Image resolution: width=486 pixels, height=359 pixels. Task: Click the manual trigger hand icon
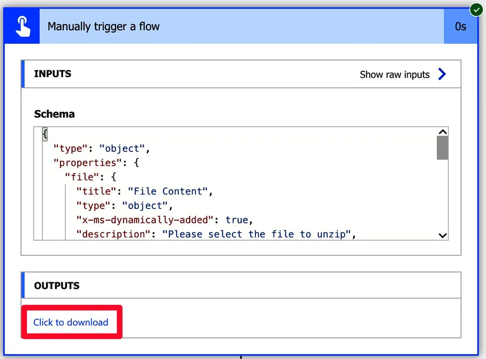(22, 26)
